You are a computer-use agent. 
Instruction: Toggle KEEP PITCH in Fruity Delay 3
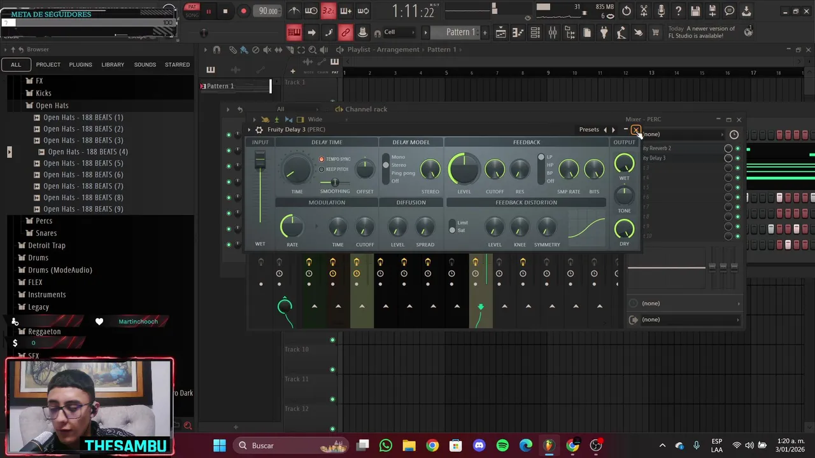pyautogui.click(x=322, y=169)
